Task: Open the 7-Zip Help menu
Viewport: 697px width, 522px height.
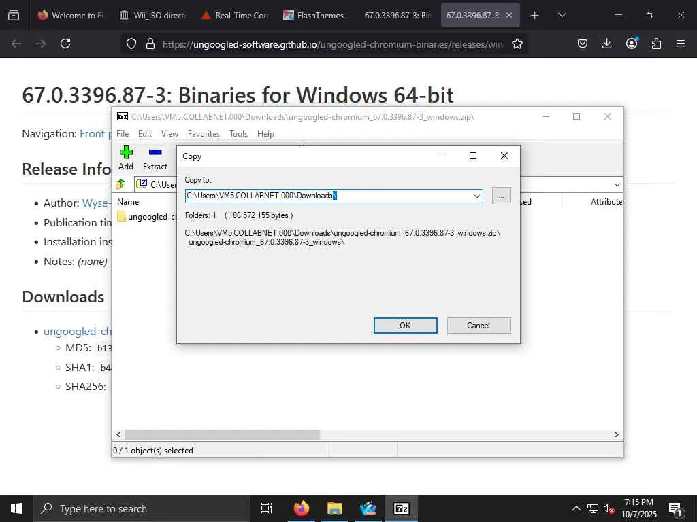Action: 265,134
